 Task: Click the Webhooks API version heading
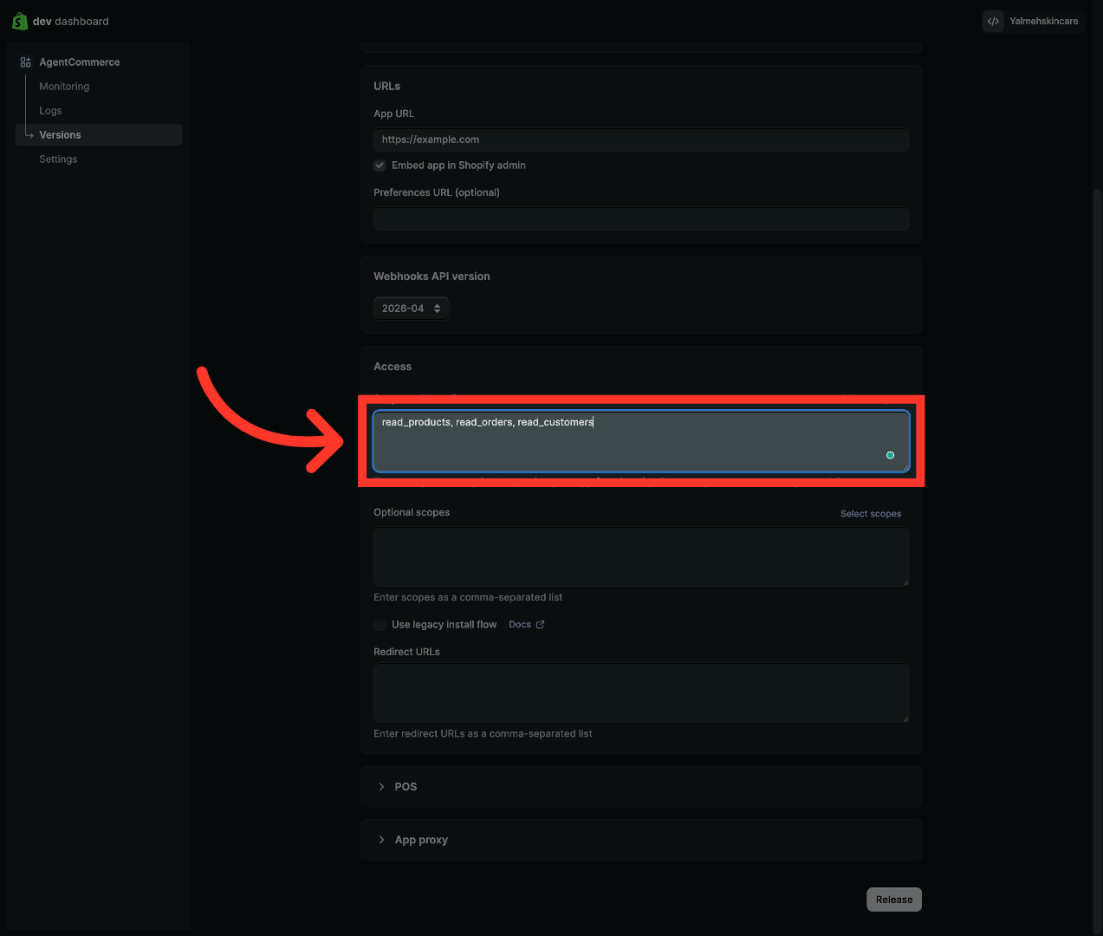tap(431, 276)
